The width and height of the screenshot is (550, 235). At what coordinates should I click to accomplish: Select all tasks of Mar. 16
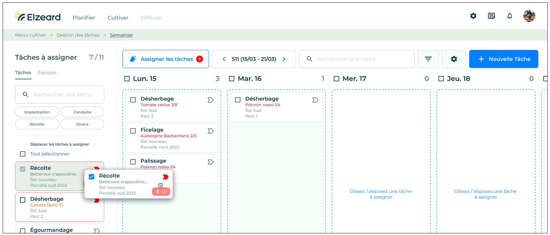click(232, 79)
